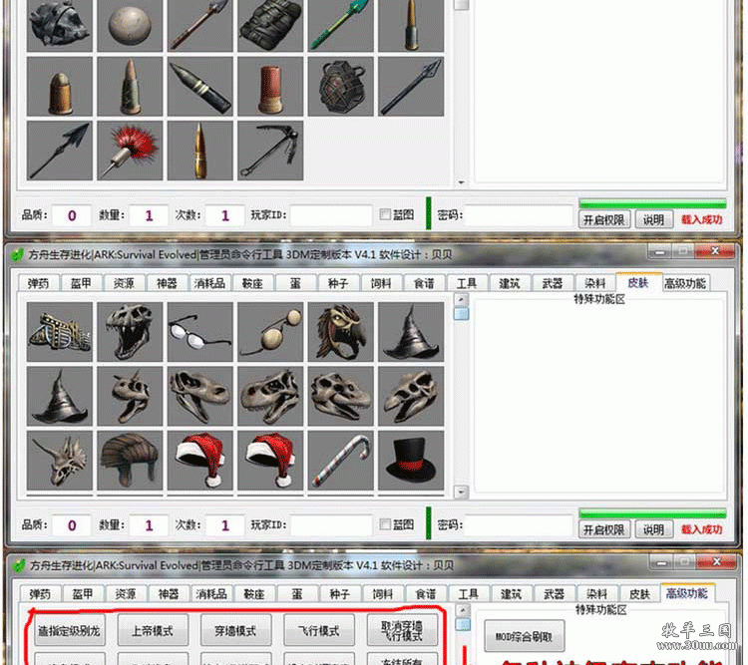This screenshot has width=748, height=665.
Task: Click 造指定级别龙 button
Action: tap(70, 631)
